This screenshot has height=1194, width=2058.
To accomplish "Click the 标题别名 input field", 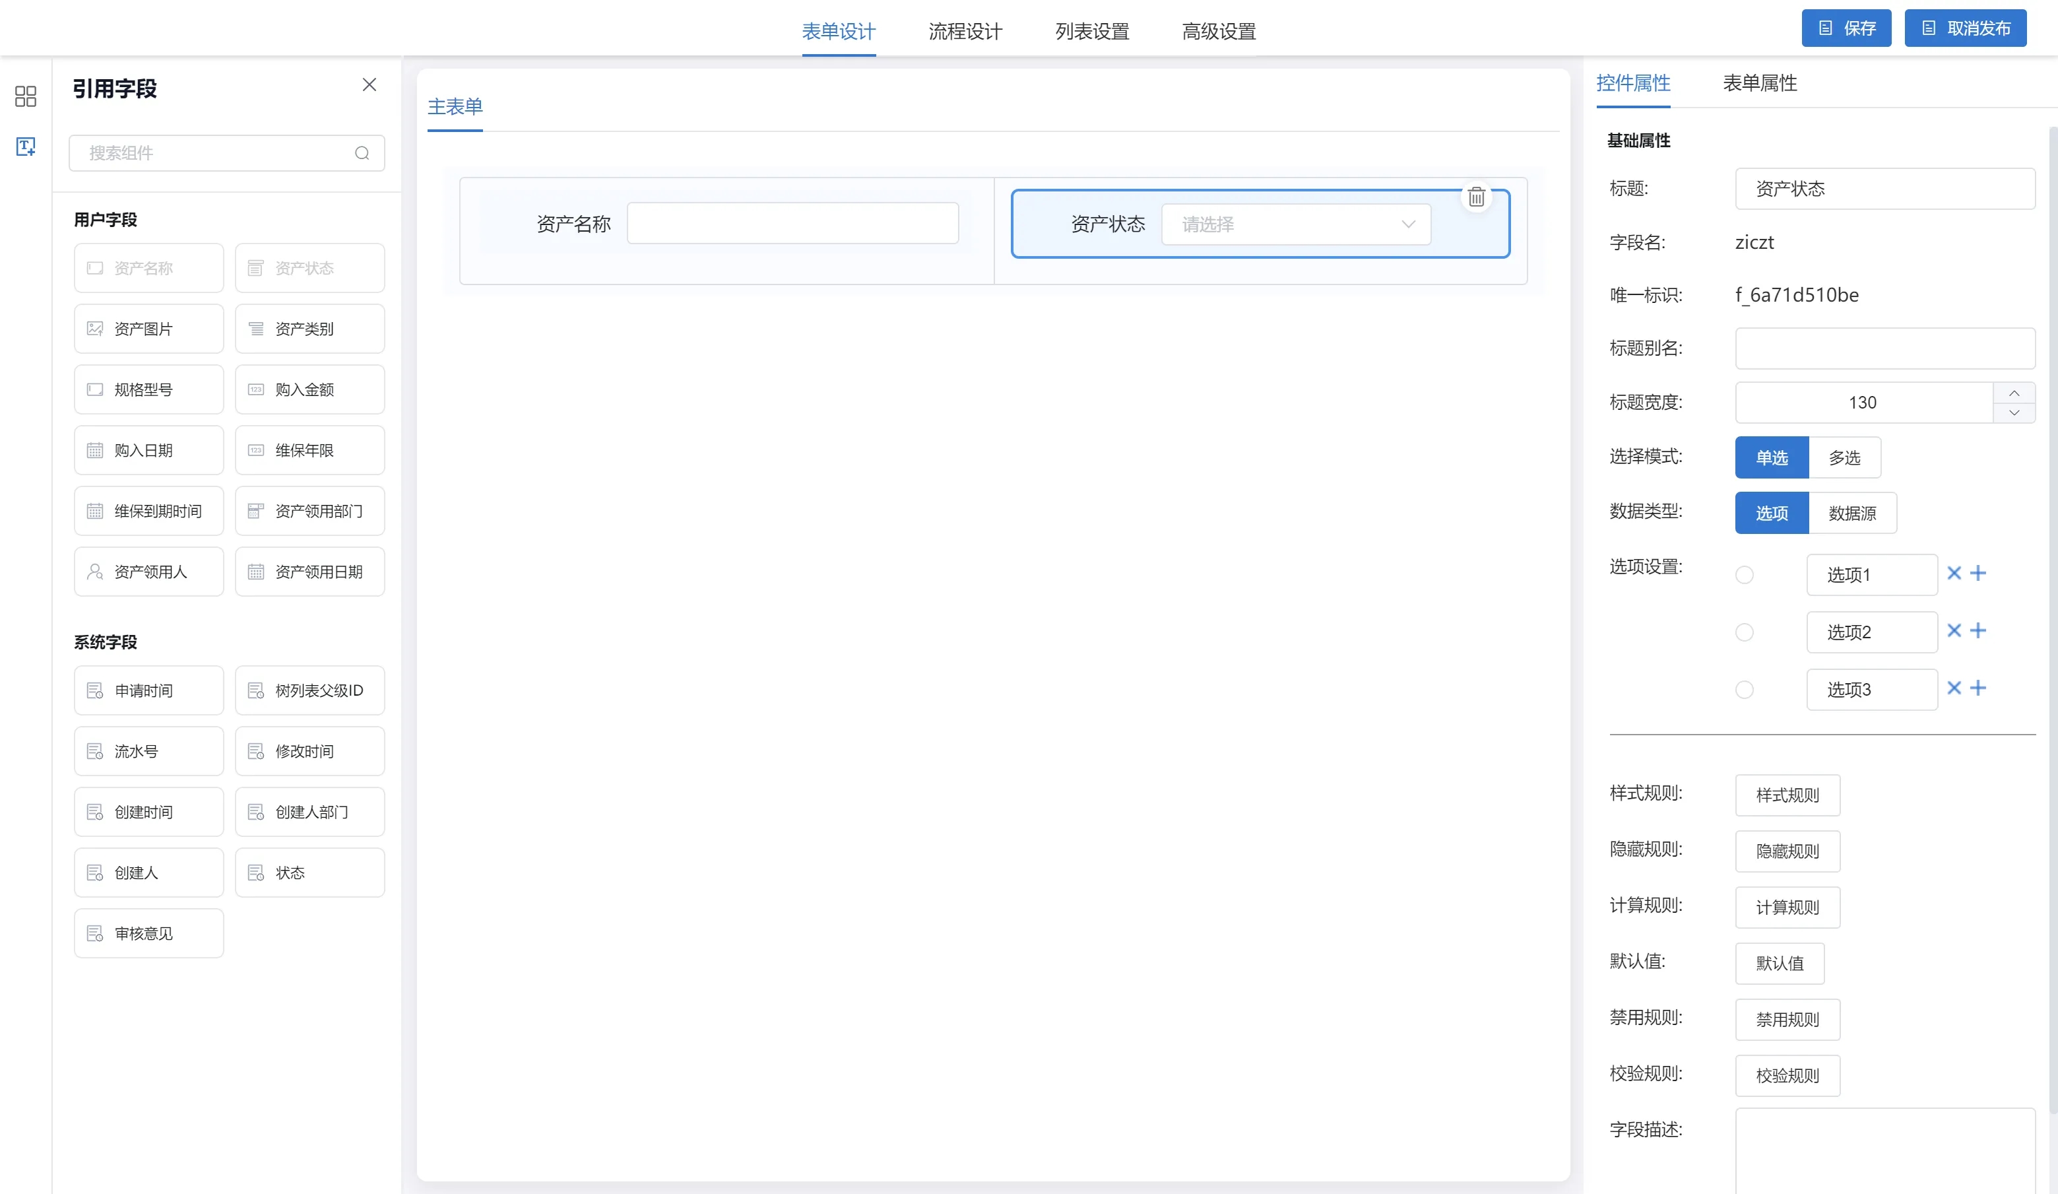I will [1884, 348].
